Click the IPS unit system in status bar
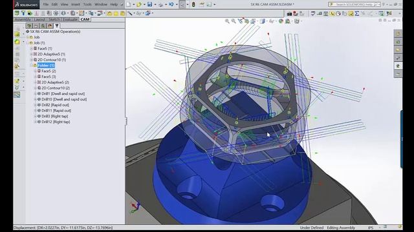 371,227
